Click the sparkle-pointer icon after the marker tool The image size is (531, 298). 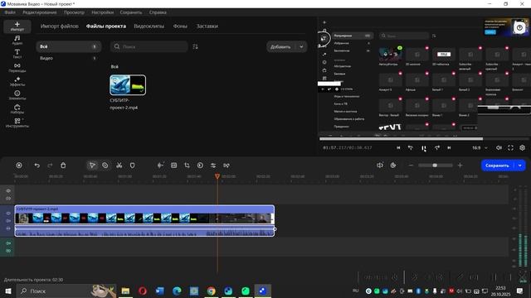pos(160,166)
